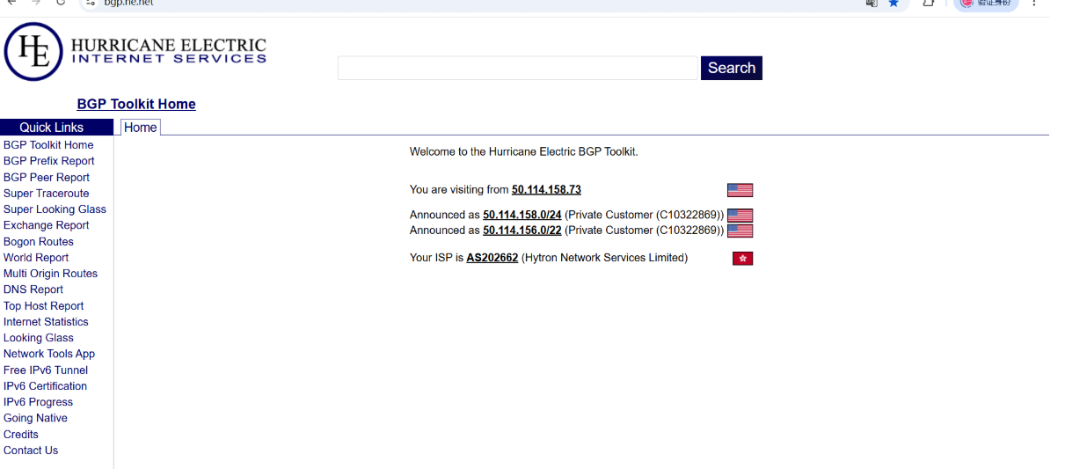Screen dimensions: 1065x469
Task: Open the Going Native link
Action: click(x=35, y=418)
